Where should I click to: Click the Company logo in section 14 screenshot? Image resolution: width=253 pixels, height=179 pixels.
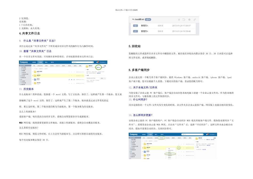134,134
